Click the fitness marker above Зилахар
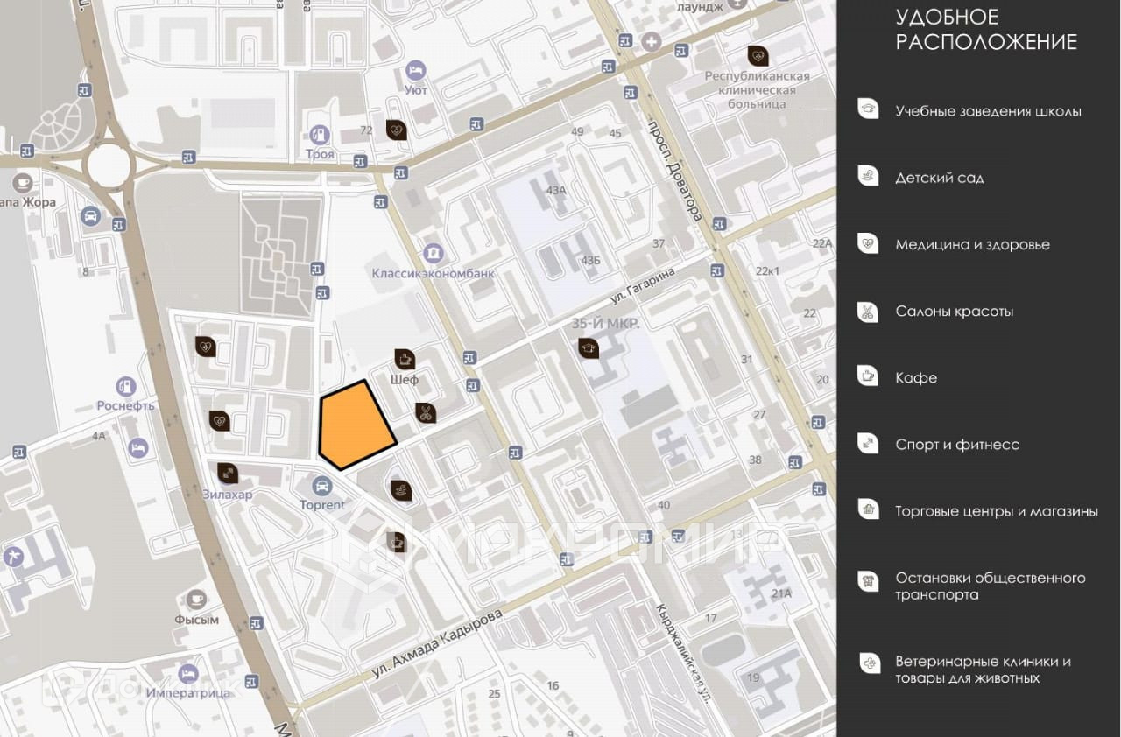Image resolution: width=1121 pixels, height=737 pixels. tap(227, 473)
